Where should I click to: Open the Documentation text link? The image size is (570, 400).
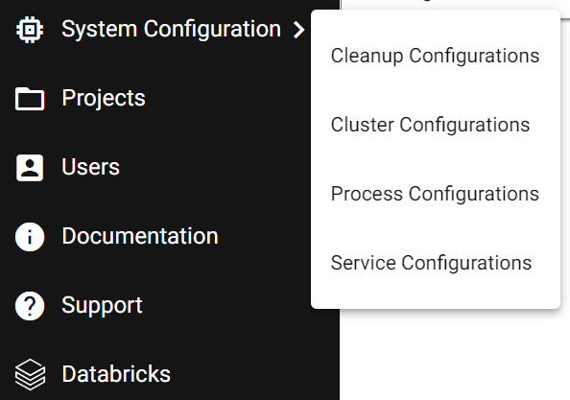pyautogui.click(x=140, y=236)
